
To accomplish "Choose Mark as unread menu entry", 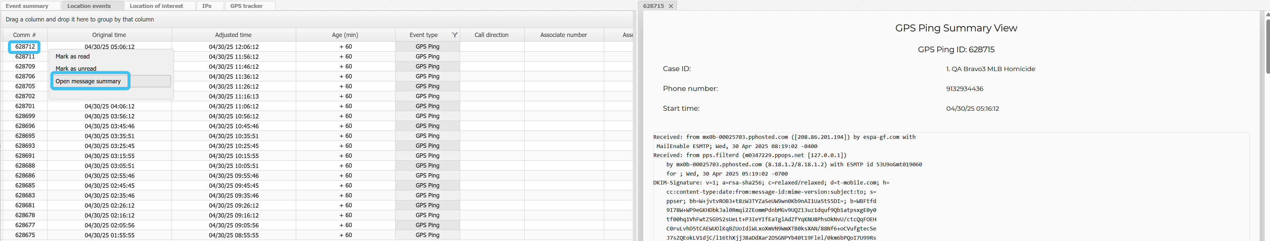I will (x=76, y=69).
